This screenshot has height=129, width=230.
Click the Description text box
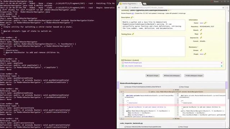[153, 25]
